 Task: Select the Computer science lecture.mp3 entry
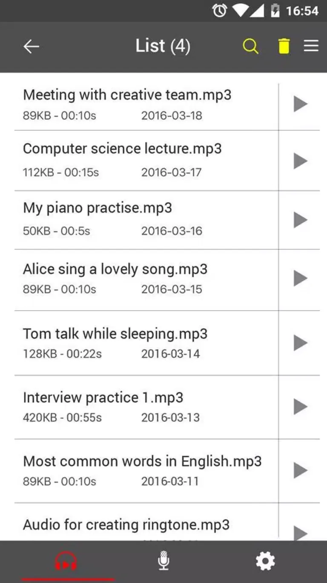(x=122, y=149)
